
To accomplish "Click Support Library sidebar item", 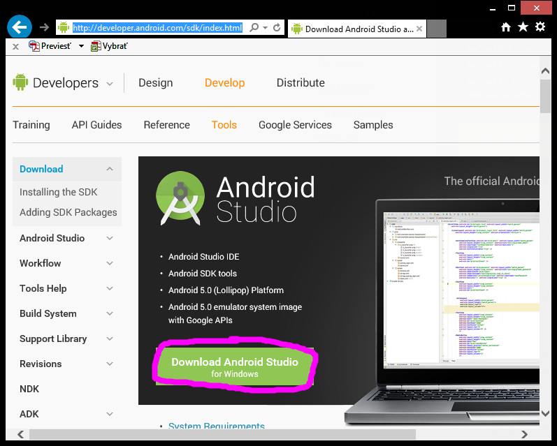I will pos(53,339).
